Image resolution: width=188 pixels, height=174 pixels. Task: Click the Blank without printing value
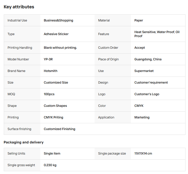[60, 48]
